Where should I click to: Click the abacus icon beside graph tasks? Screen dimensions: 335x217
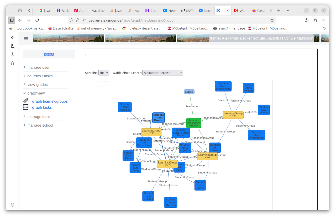point(25,107)
